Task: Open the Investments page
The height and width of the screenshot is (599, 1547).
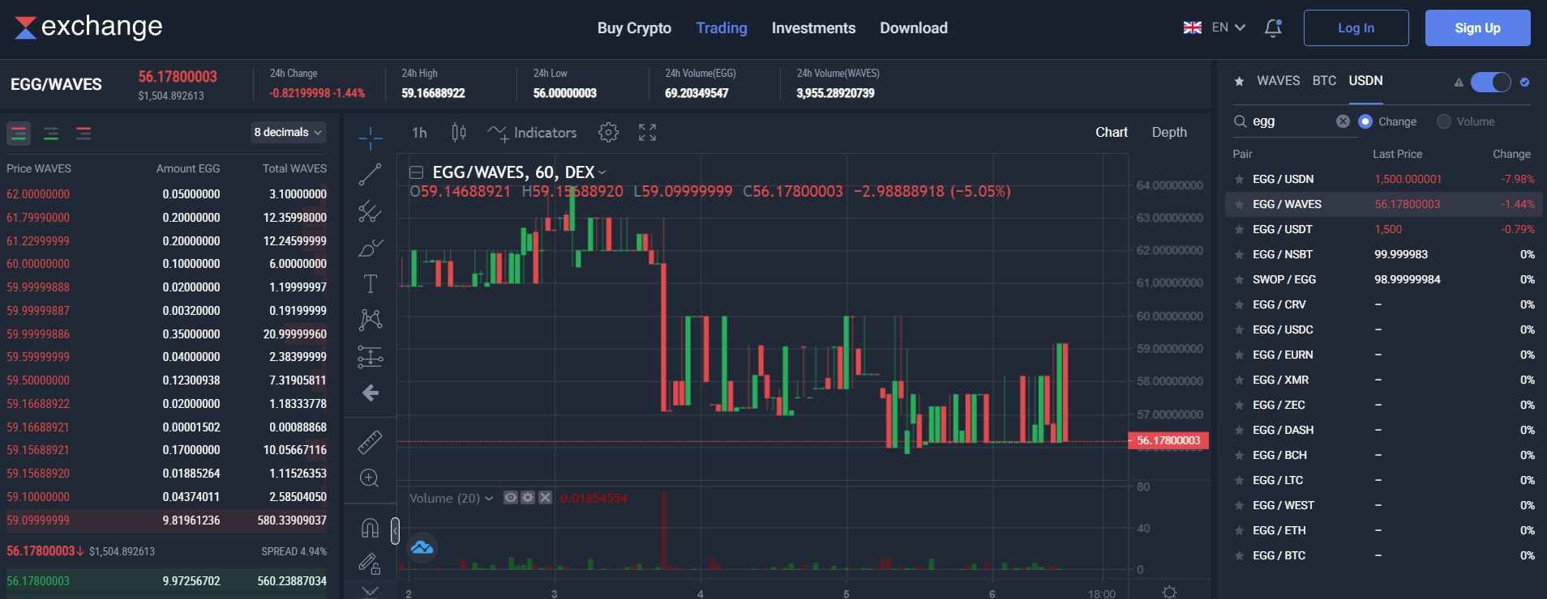Action: pos(813,28)
